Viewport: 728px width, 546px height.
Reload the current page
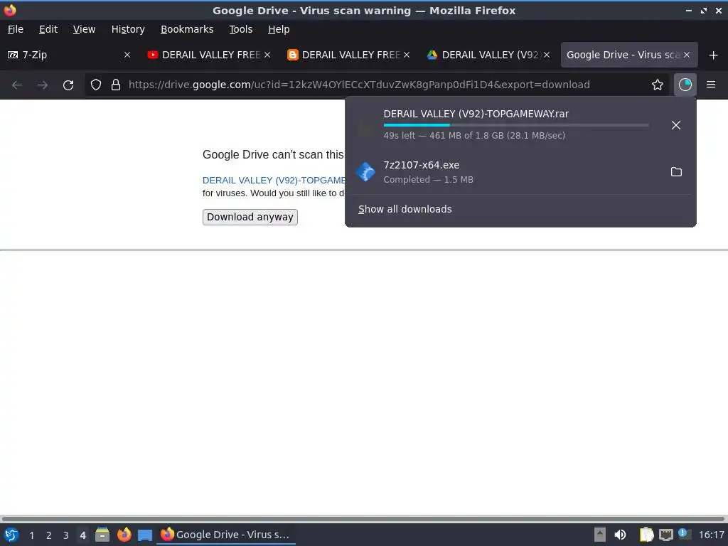(x=68, y=85)
